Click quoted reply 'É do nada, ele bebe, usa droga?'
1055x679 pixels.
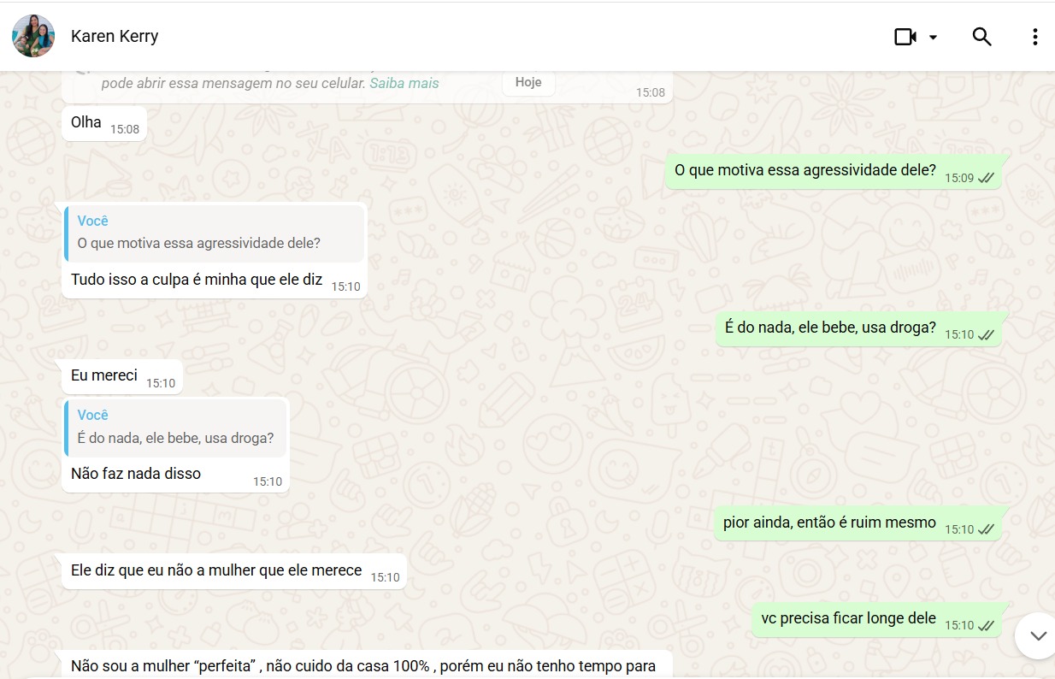pyautogui.click(x=175, y=427)
